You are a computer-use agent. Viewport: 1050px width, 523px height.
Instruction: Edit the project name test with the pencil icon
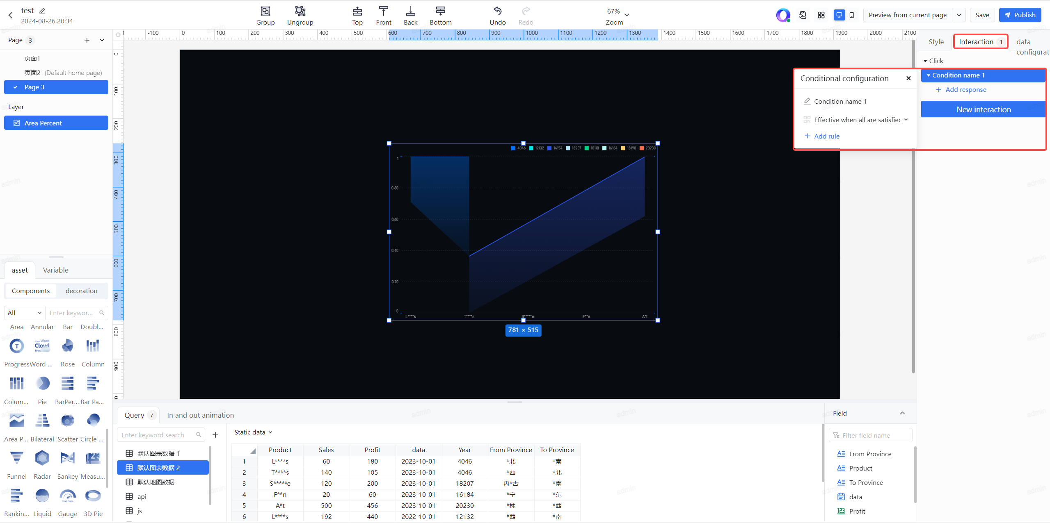[x=42, y=11]
